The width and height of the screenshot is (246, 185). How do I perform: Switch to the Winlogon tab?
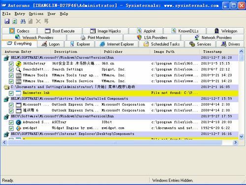coord(225,31)
